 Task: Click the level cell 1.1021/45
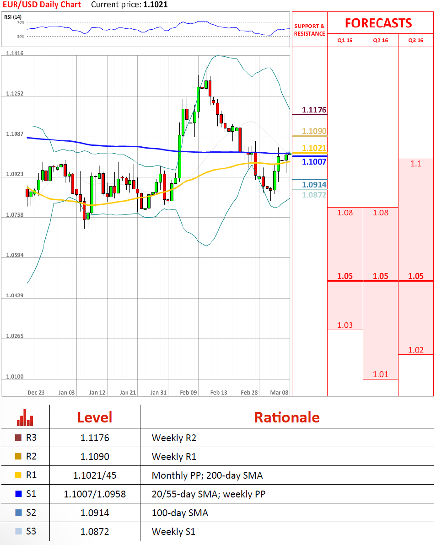point(95,476)
